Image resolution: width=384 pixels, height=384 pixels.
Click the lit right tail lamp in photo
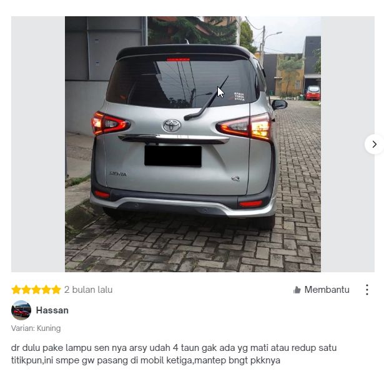(x=244, y=127)
